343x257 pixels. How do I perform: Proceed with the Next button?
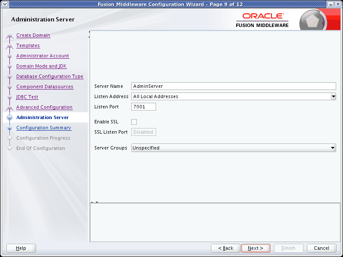(256, 248)
